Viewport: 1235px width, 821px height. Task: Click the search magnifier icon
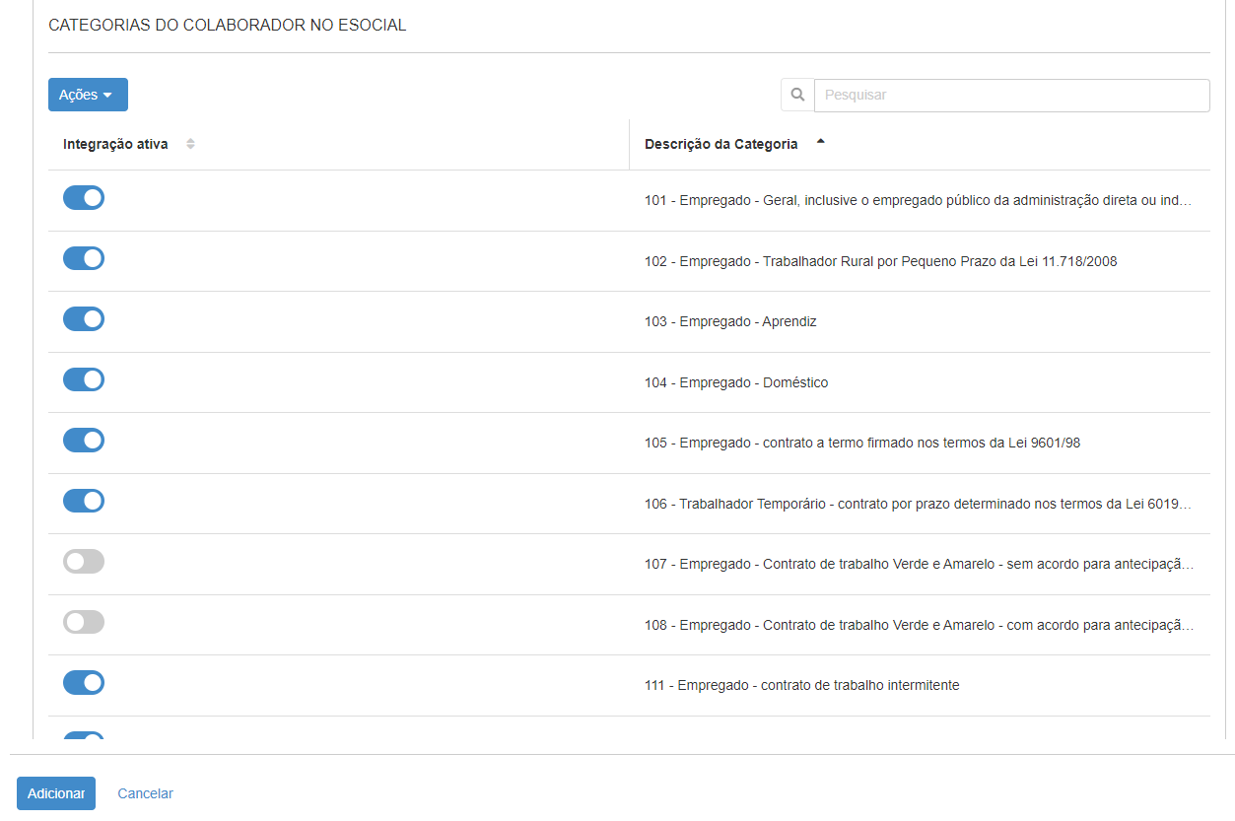[797, 95]
